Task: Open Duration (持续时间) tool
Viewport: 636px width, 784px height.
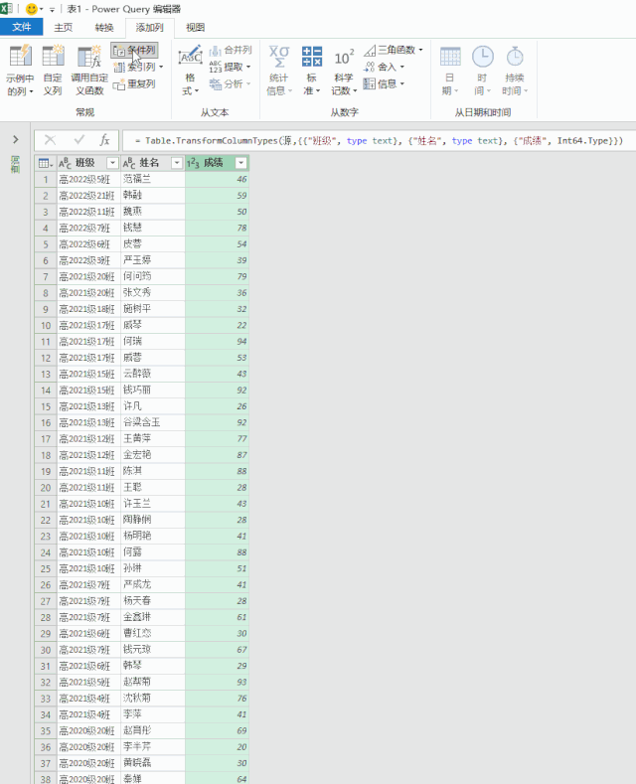Action: pyautogui.click(x=515, y=70)
